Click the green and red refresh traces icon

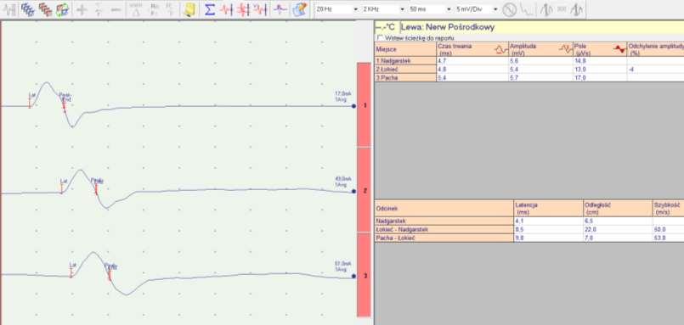pos(62,9)
